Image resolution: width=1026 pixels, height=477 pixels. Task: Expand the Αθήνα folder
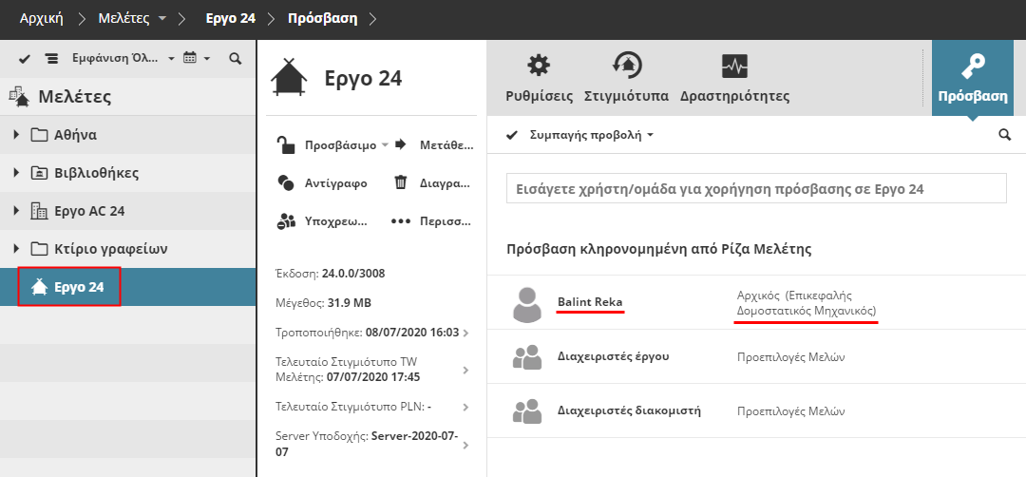[x=16, y=136]
